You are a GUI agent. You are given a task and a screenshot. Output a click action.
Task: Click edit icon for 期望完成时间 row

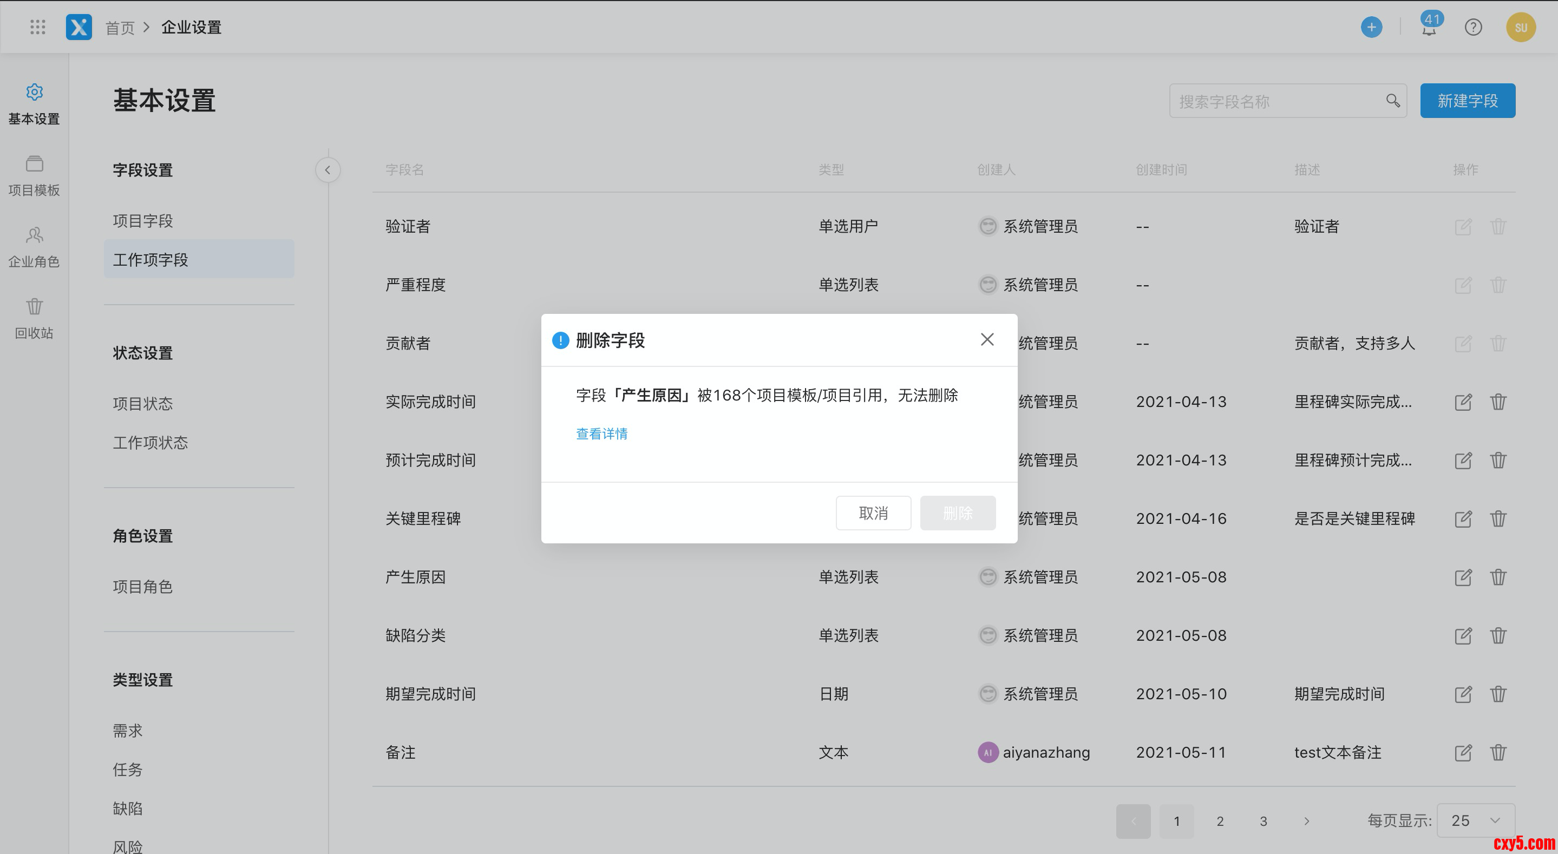pyautogui.click(x=1462, y=694)
